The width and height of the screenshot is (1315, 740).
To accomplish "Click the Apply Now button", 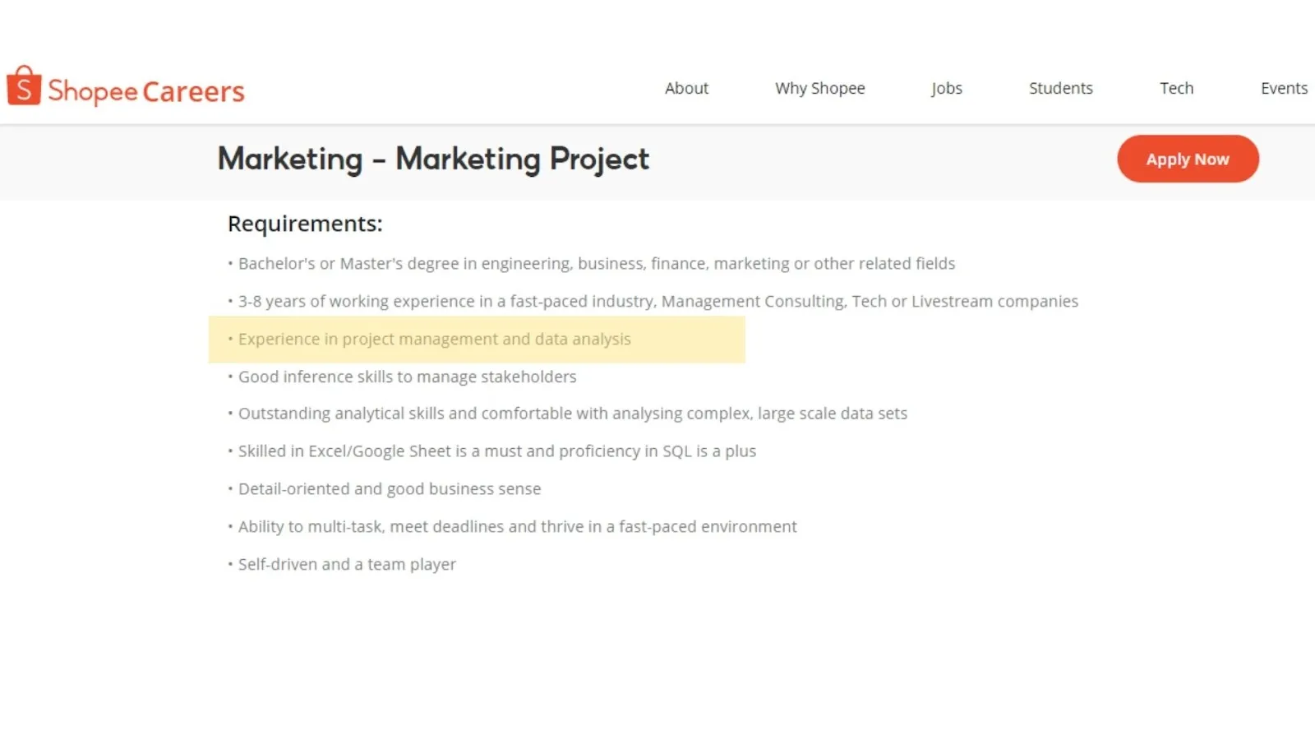I will click(x=1187, y=159).
